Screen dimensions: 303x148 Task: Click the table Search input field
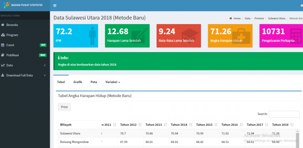pos(284,114)
